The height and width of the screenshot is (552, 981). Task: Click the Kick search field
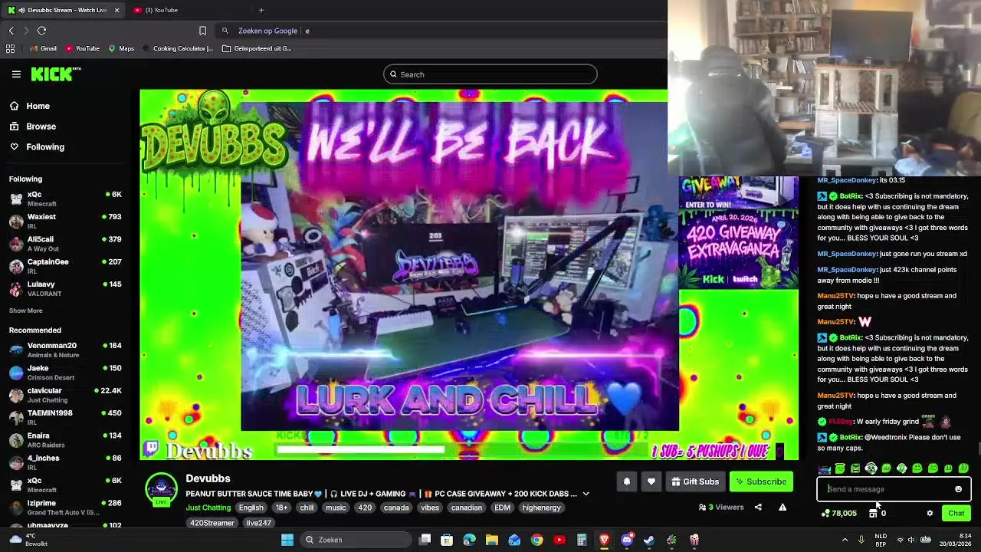pyautogui.click(x=490, y=74)
